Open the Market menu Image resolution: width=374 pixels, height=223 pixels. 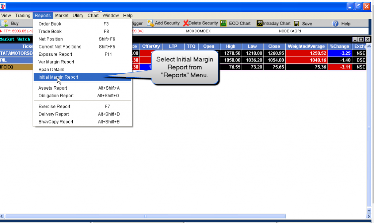tap(61, 15)
